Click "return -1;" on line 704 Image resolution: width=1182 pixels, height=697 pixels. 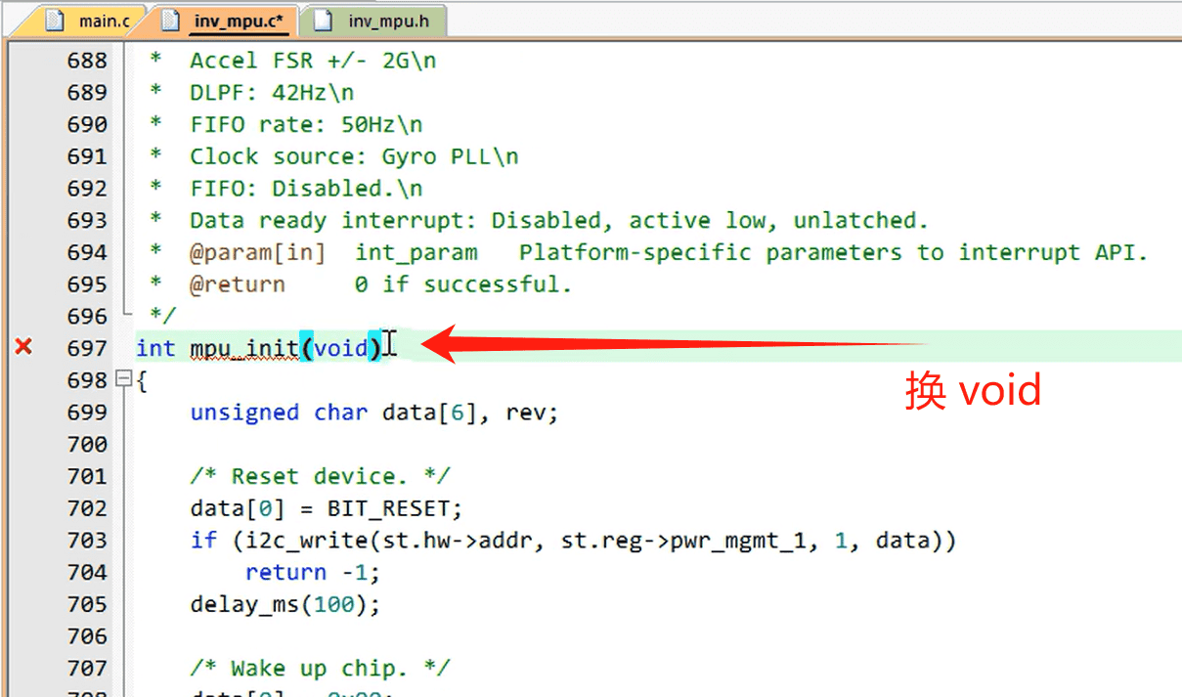click(x=313, y=572)
